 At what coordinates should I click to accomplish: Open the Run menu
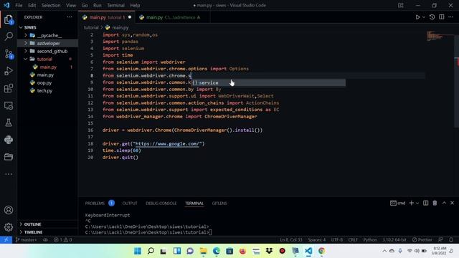(98, 5)
